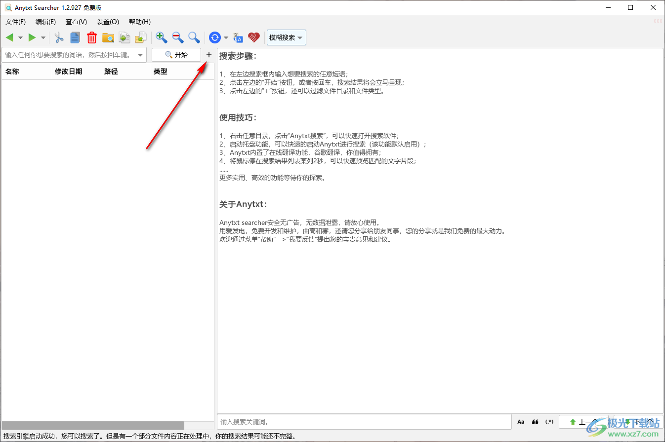Click the folder with green arrow icon
The height and width of the screenshot is (442, 665).
(x=141, y=37)
